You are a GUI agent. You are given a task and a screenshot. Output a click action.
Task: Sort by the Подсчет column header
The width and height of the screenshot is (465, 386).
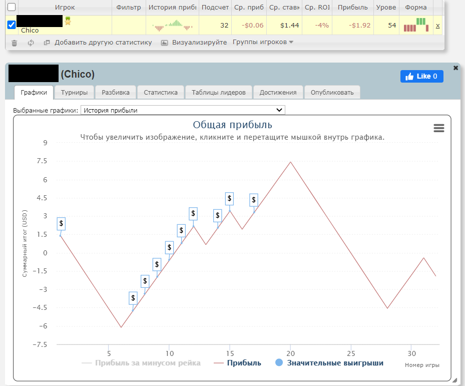point(215,8)
